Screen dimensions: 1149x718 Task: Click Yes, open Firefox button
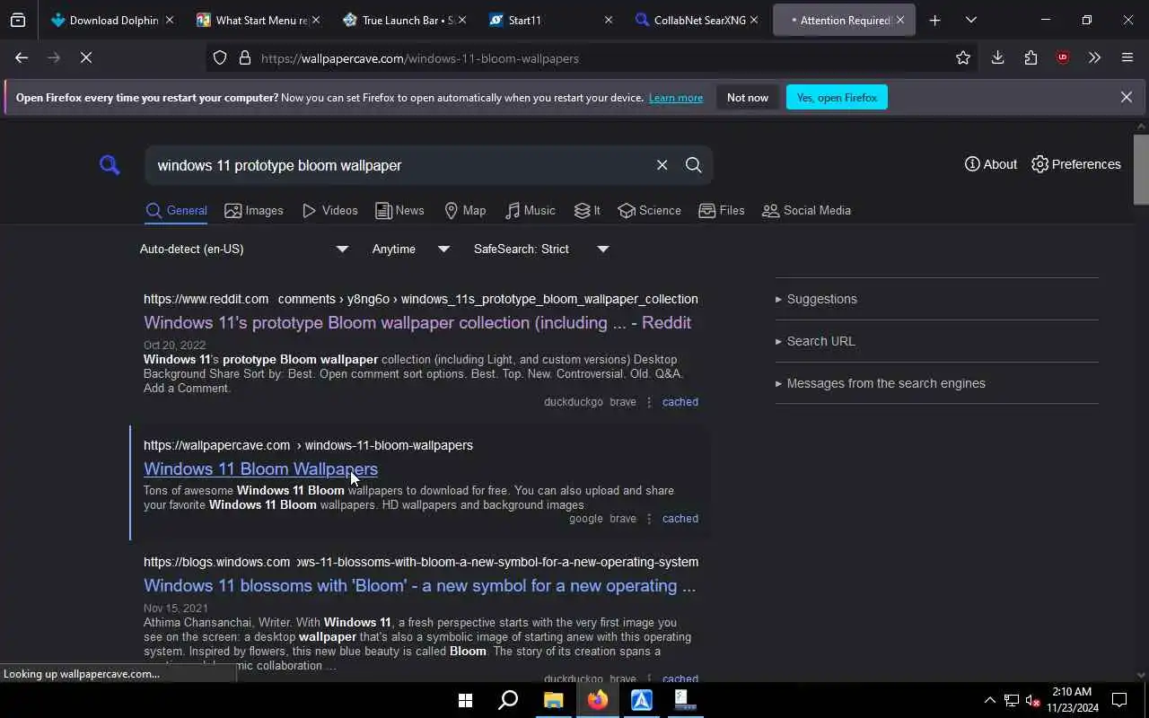click(837, 97)
